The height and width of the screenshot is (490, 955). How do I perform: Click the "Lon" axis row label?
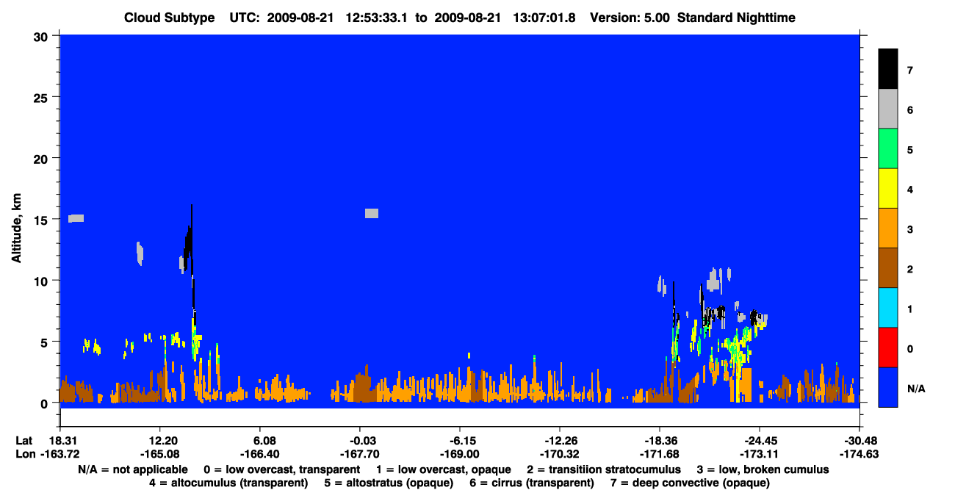(x=25, y=454)
